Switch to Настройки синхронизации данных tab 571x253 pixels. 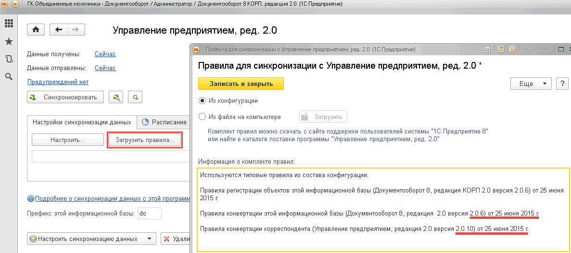coord(82,122)
